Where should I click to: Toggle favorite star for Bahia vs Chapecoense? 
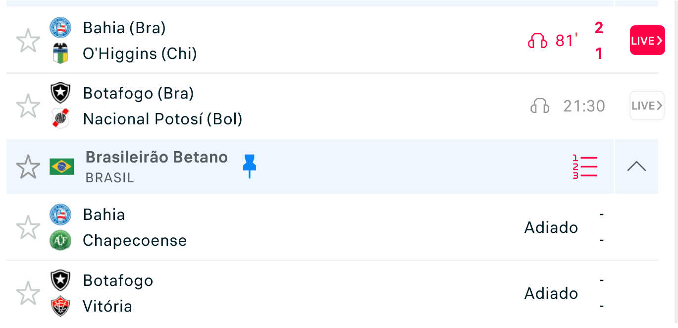point(28,227)
